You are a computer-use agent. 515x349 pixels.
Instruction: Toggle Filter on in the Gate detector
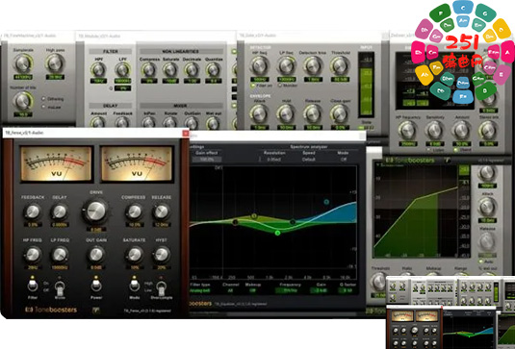252,86
